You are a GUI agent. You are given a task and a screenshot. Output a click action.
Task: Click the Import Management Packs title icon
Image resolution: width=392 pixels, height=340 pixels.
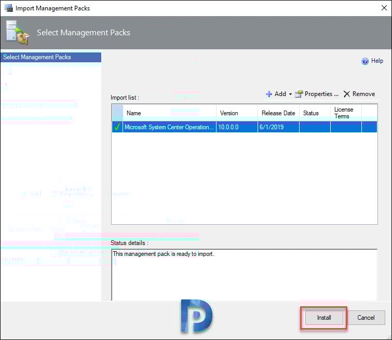click(x=9, y=8)
